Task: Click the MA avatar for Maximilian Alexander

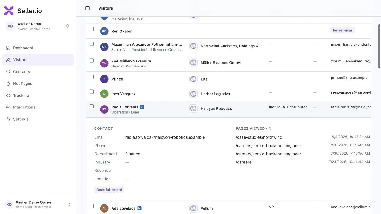Action: click(x=104, y=47)
